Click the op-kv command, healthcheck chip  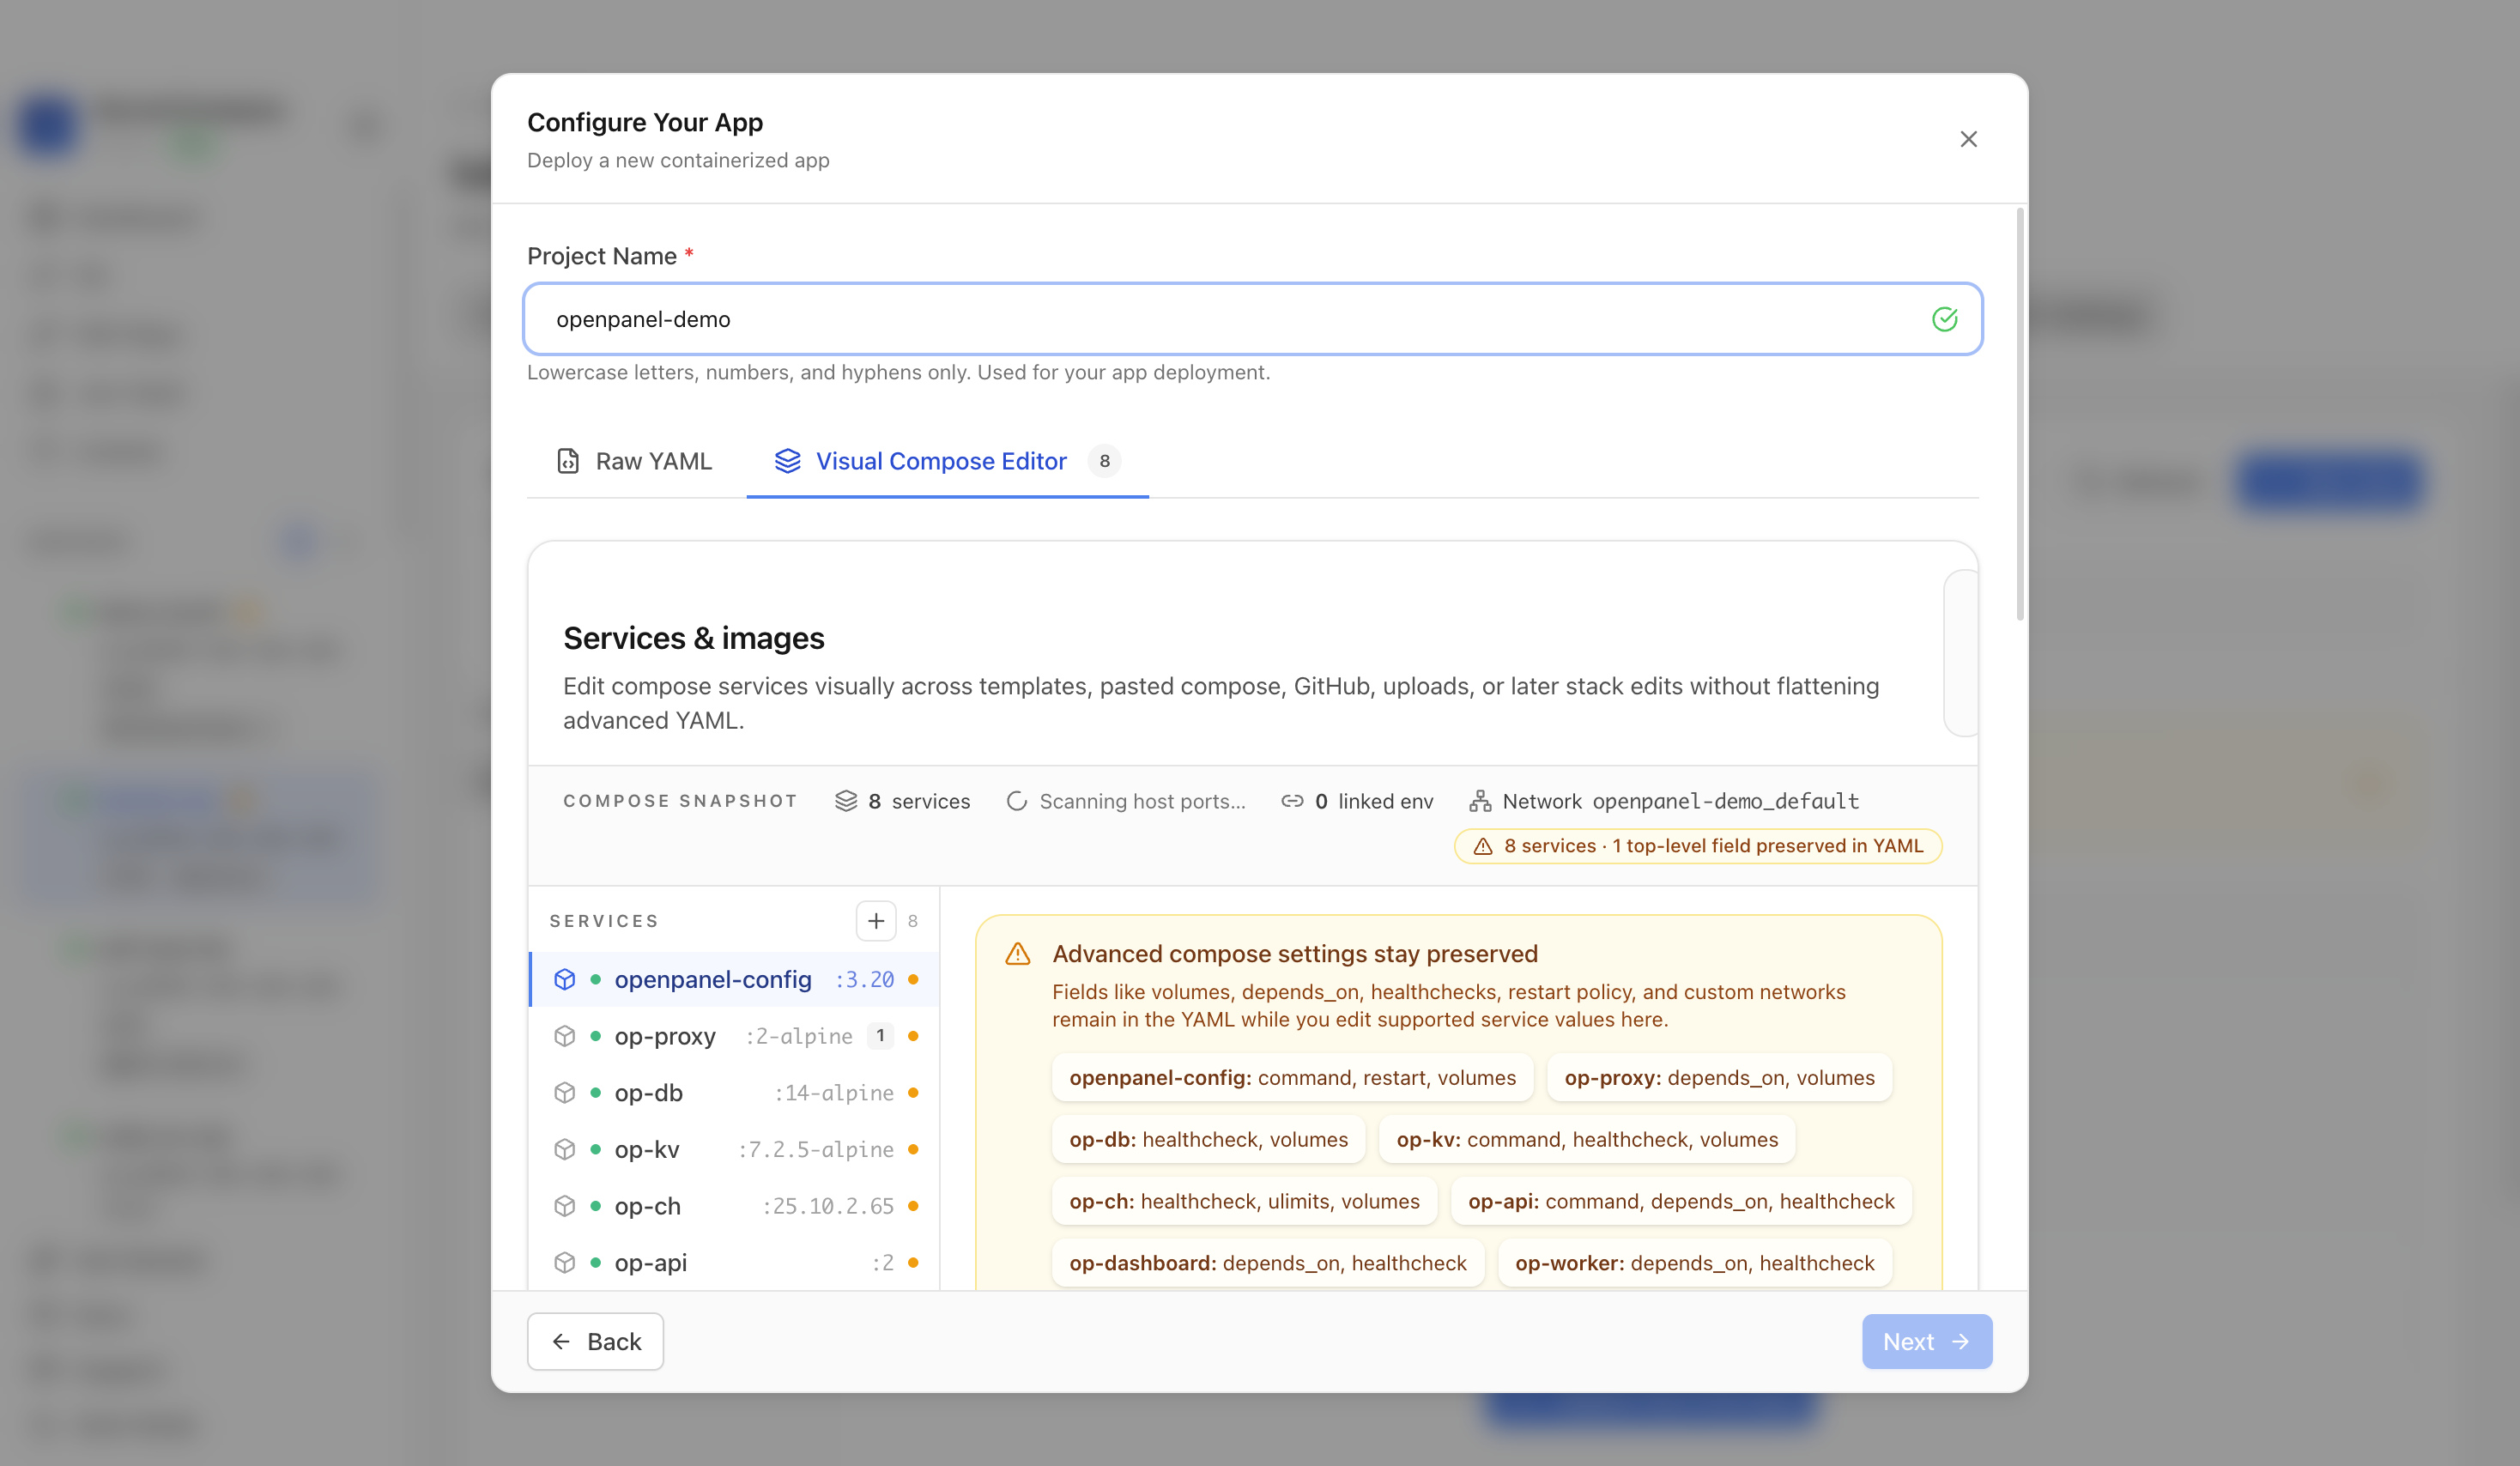(1587, 1140)
